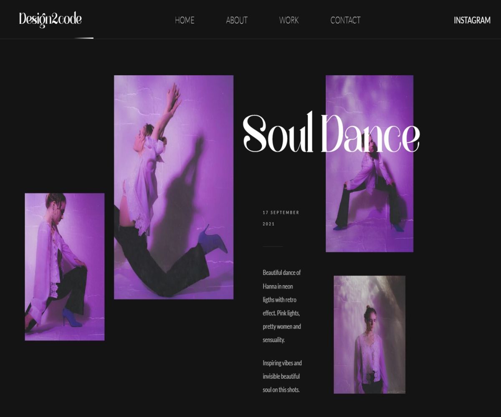Viewport: 501px width, 417px height.
Task: Visit the INSTAGRAM link
Action: (x=472, y=20)
